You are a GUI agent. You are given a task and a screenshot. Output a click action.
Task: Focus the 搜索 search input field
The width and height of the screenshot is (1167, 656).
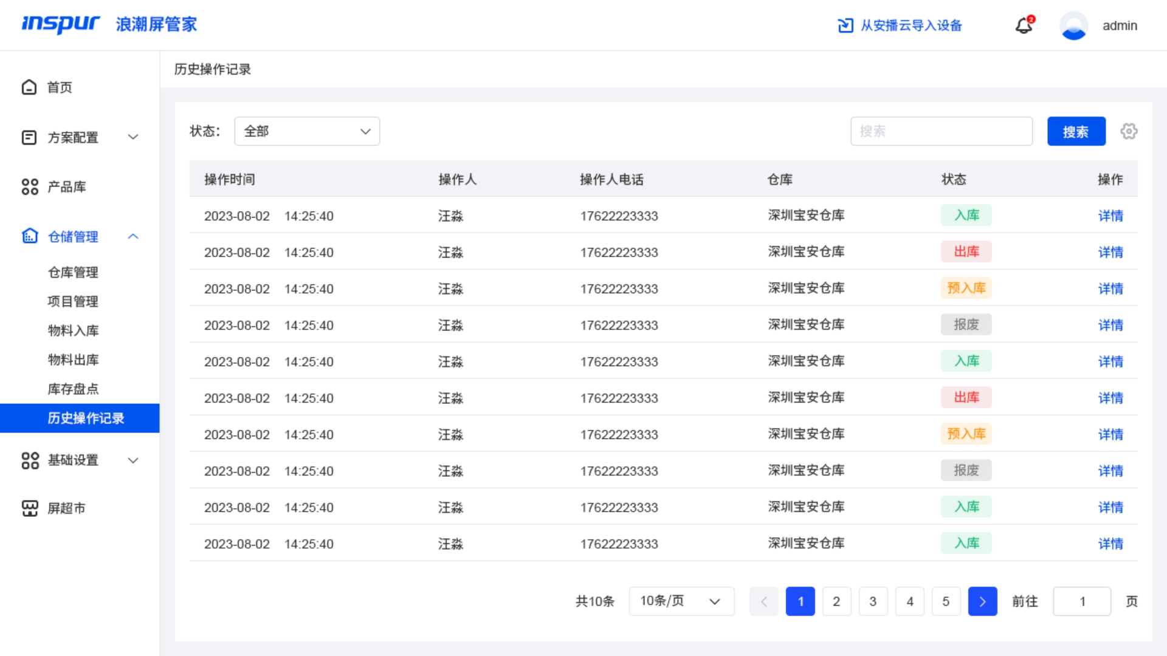point(941,131)
